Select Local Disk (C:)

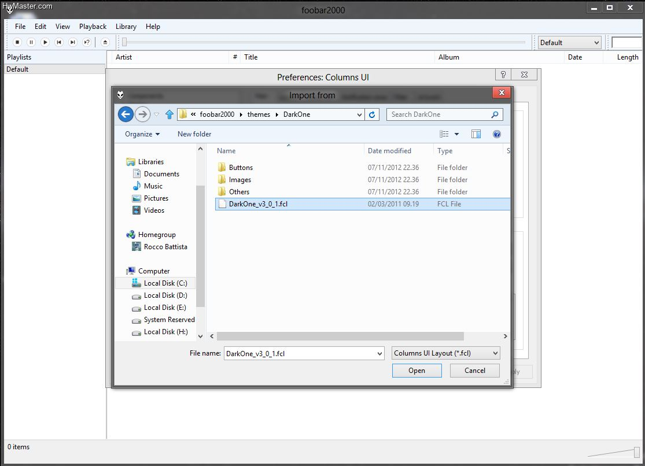tap(165, 283)
